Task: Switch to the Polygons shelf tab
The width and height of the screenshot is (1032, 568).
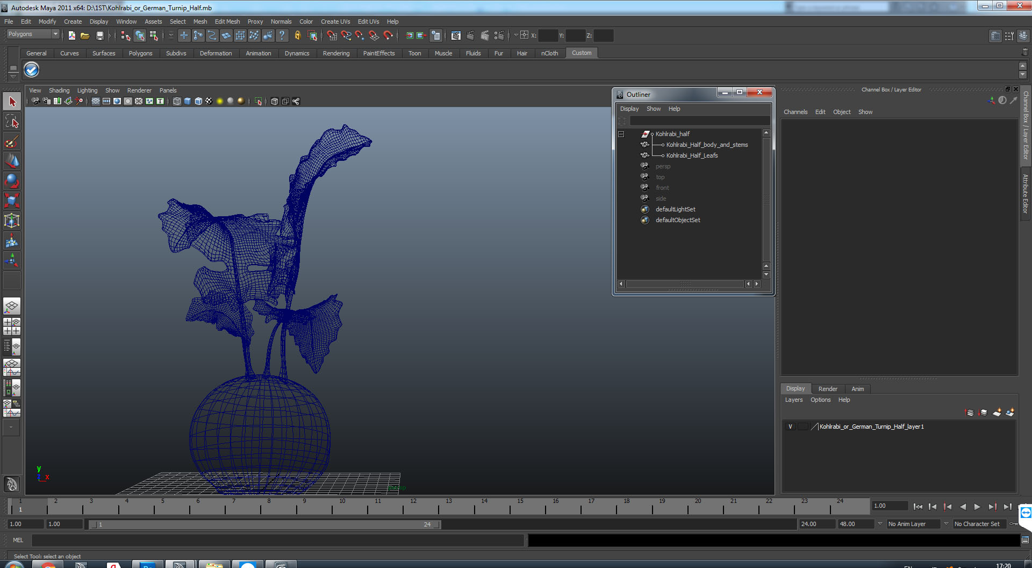Action: tap(140, 53)
